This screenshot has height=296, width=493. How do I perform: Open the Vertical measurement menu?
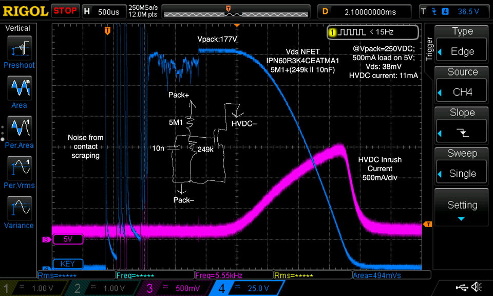tap(17, 28)
